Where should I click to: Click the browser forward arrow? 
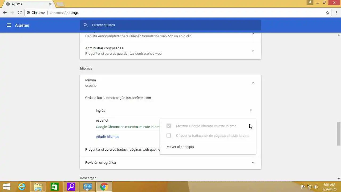click(x=12, y=13)
